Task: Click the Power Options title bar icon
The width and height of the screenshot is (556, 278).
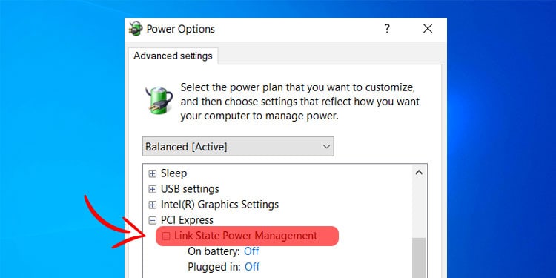Action: tap(136, 29)
